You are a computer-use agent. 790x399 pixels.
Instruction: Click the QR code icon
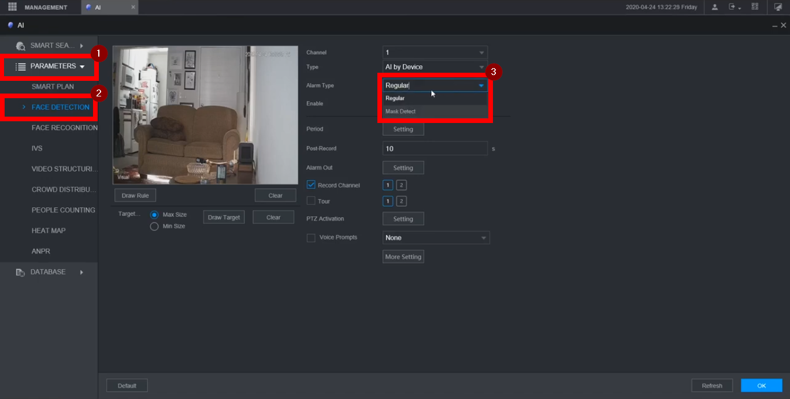(x=755, y=7)
